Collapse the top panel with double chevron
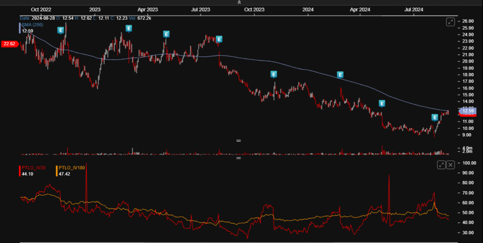The image size is (483, 243). click(239, 2)
